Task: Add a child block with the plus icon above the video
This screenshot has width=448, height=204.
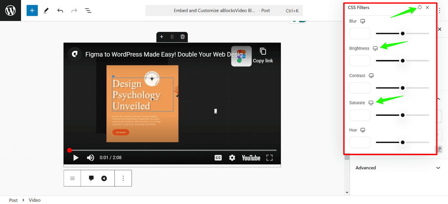Action: point(162,37)
